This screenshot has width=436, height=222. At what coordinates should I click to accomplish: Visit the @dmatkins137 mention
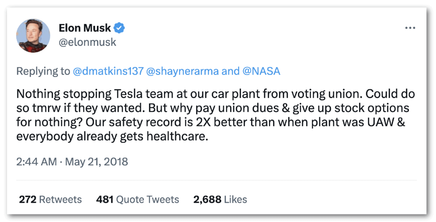[108, 71]
